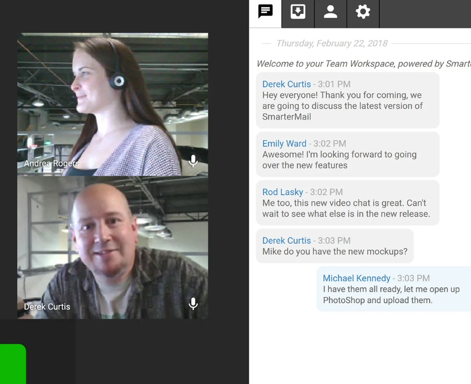
Task: Click Emily Ward's name in chat
Action: (284, 144)
